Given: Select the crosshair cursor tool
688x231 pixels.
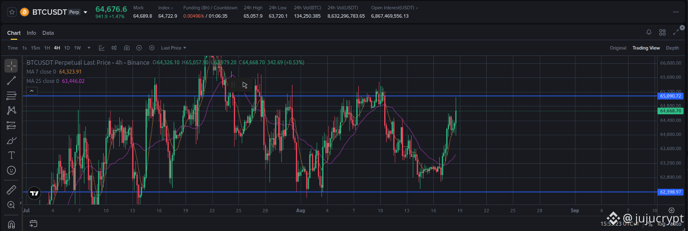Looking at the screenshot, I should click(11, 66).
